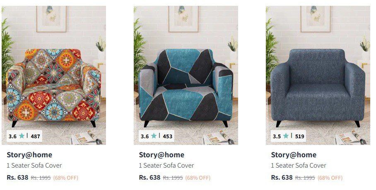The image size is (376, 190).
Task: Open the plain grey-blue sofa cover image
Action: (x=318, y=75)
